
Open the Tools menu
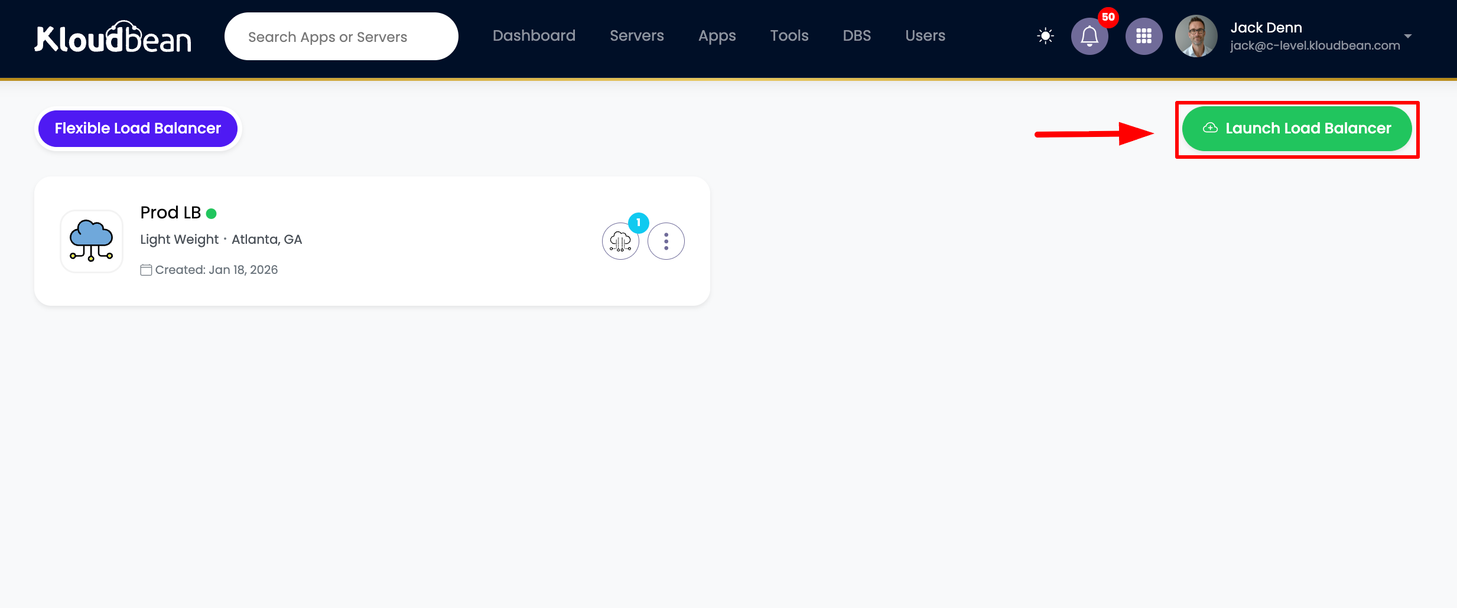coord(789,36)
